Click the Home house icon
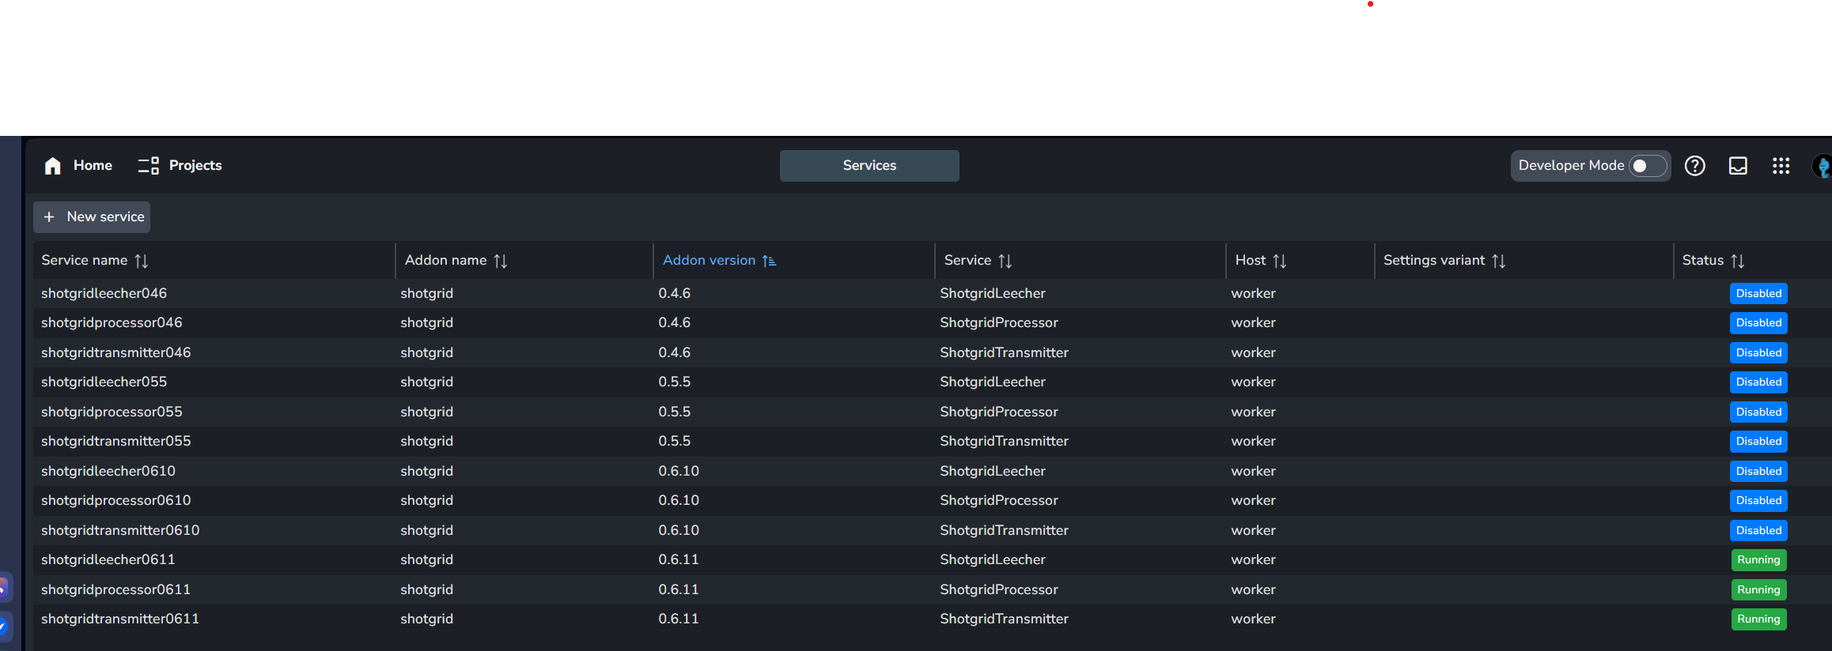The width and height of the screenshot is (1832, 651). coord(53,166)
